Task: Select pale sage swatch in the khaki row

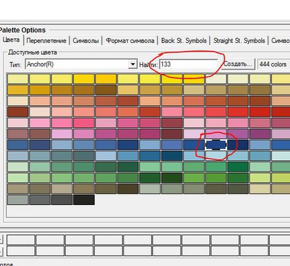Action: 150,189
